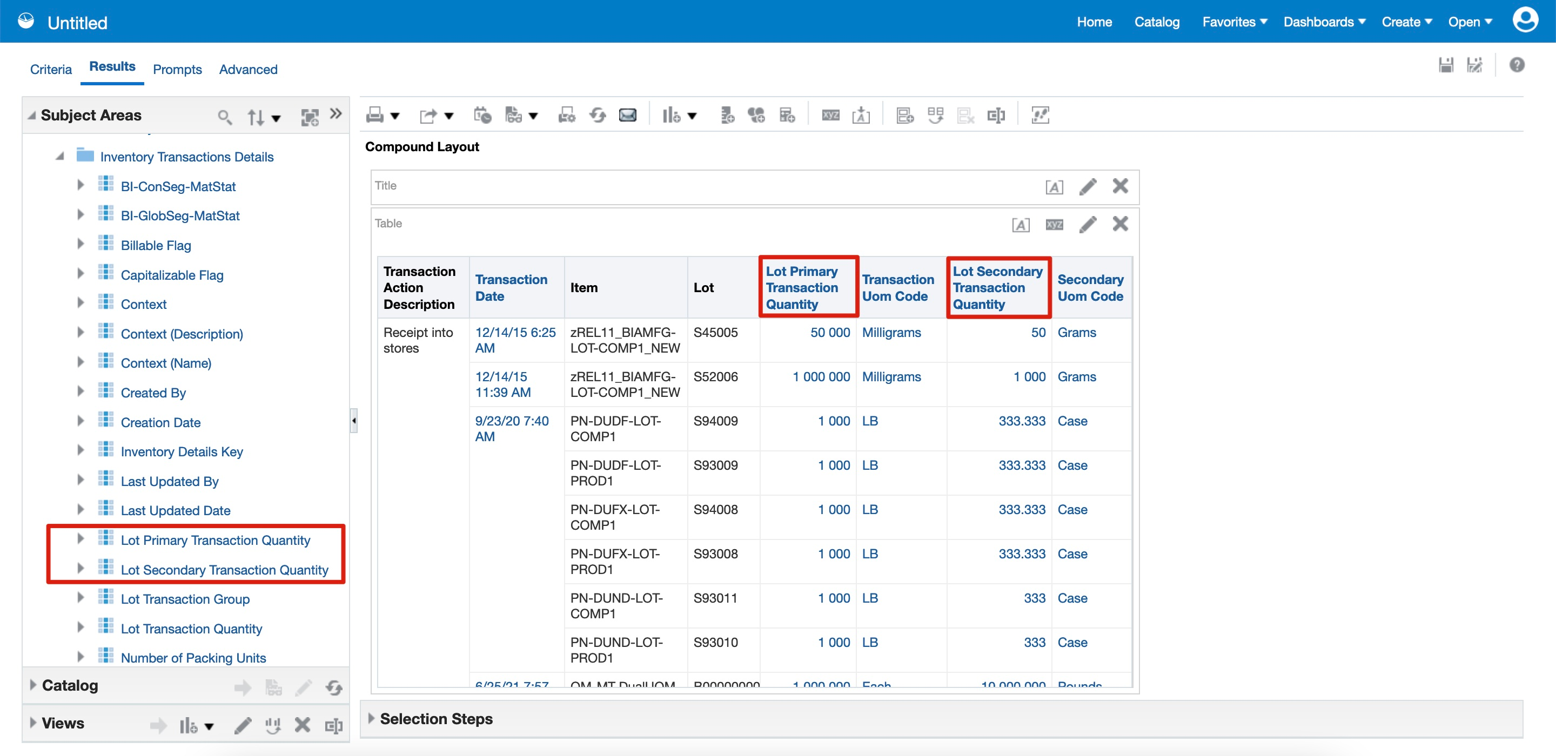
Task: Click the envelope email icon
Action: coord(628,114)
